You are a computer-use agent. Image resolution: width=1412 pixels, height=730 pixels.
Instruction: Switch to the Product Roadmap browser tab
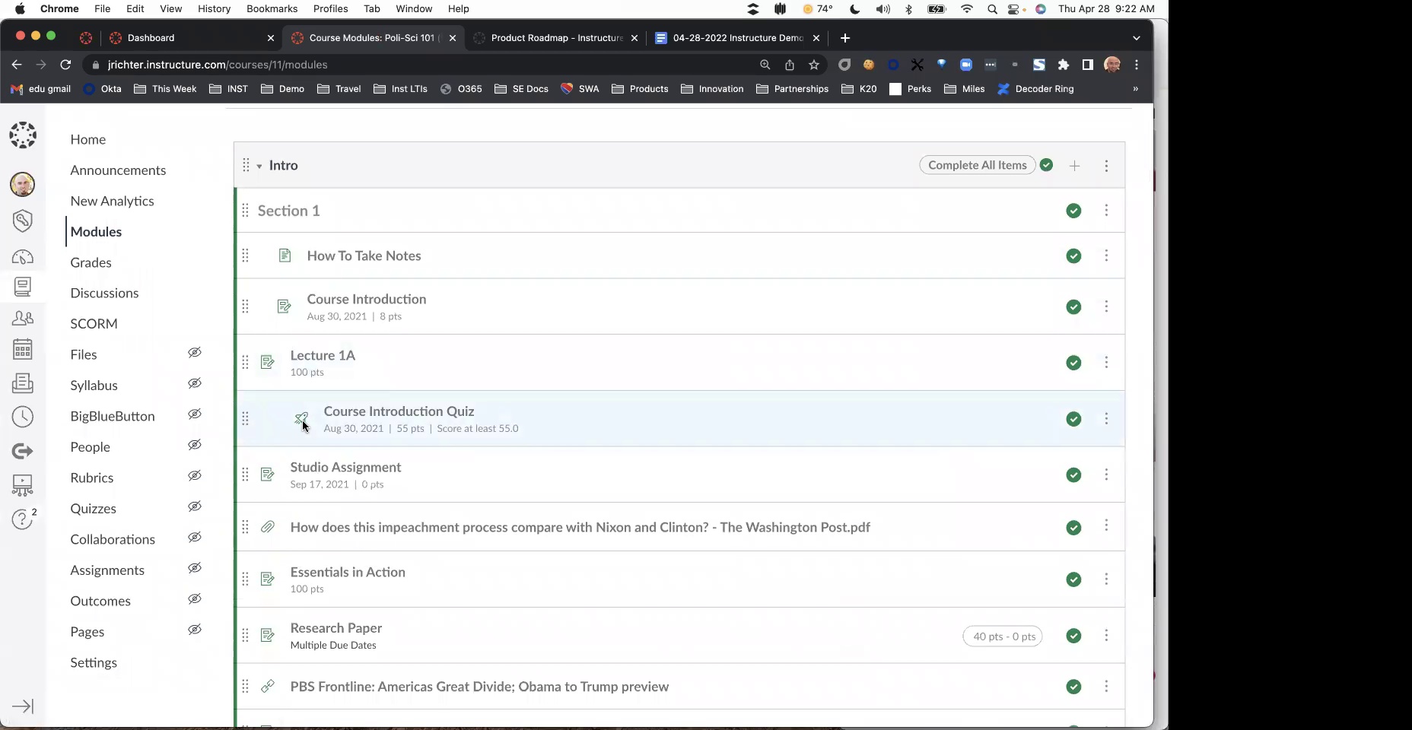555,38
